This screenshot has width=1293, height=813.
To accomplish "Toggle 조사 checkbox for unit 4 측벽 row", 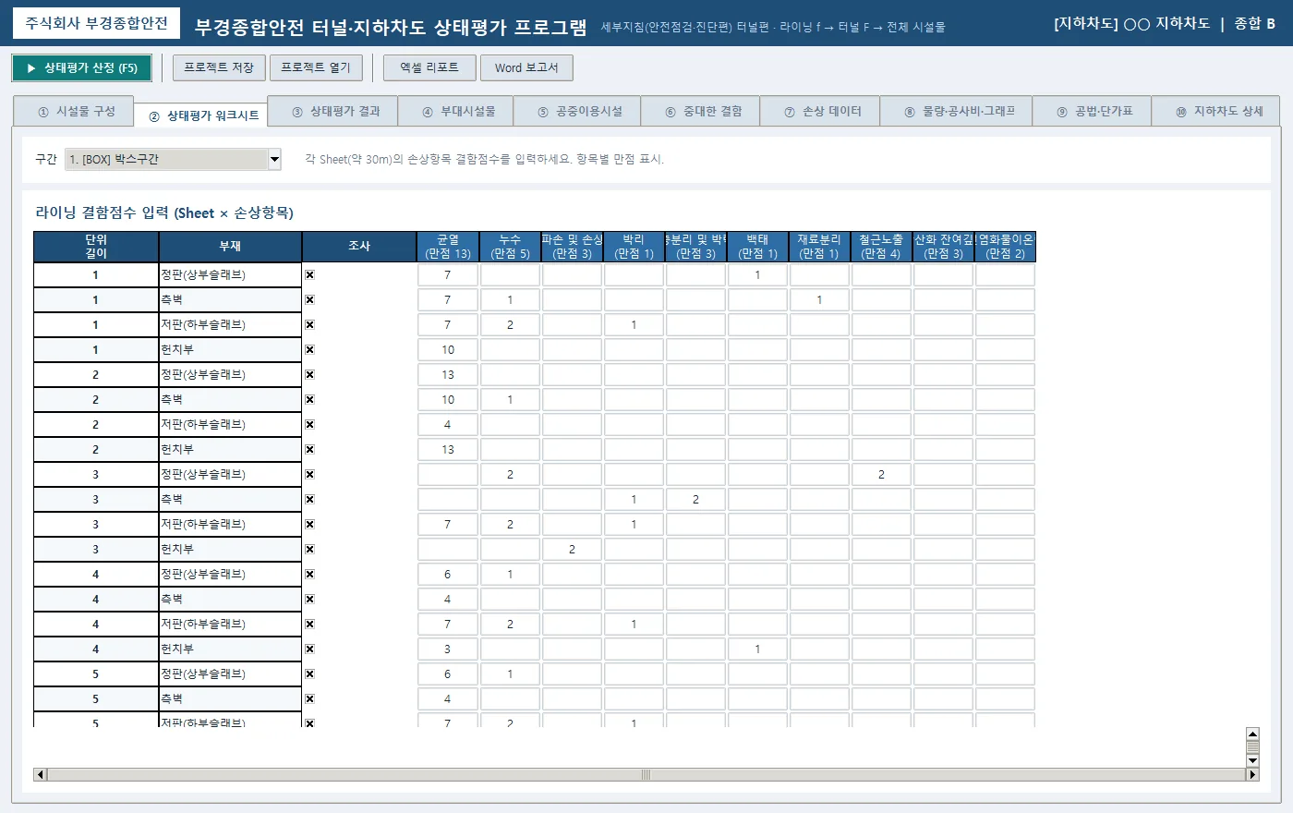I will pyautogui.click(x=310, y=600).
